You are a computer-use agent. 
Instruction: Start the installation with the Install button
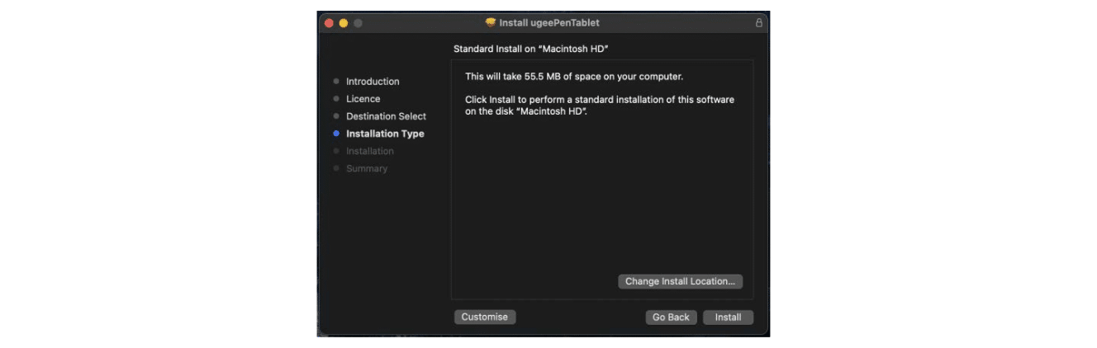pos(728,317)
